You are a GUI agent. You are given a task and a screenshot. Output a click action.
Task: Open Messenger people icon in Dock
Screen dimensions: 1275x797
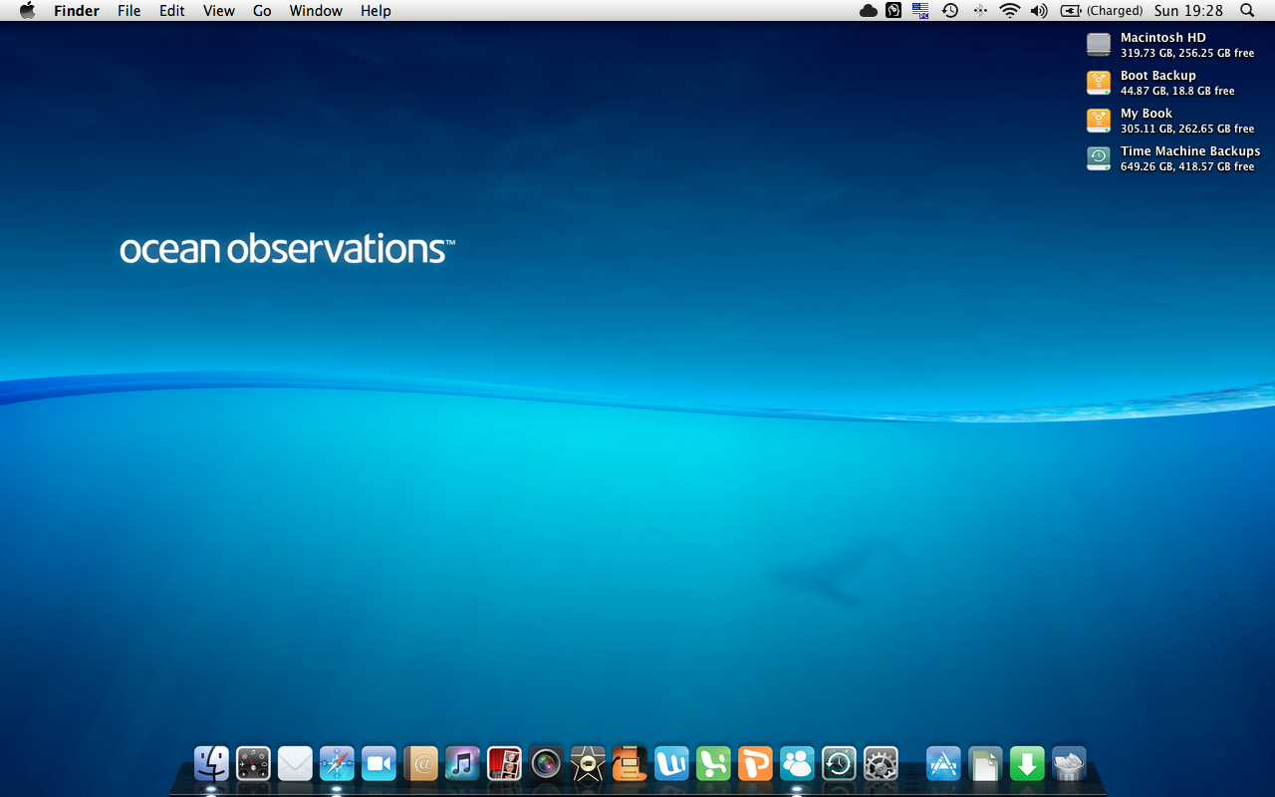pyautogui.click(x=797, y=764)
